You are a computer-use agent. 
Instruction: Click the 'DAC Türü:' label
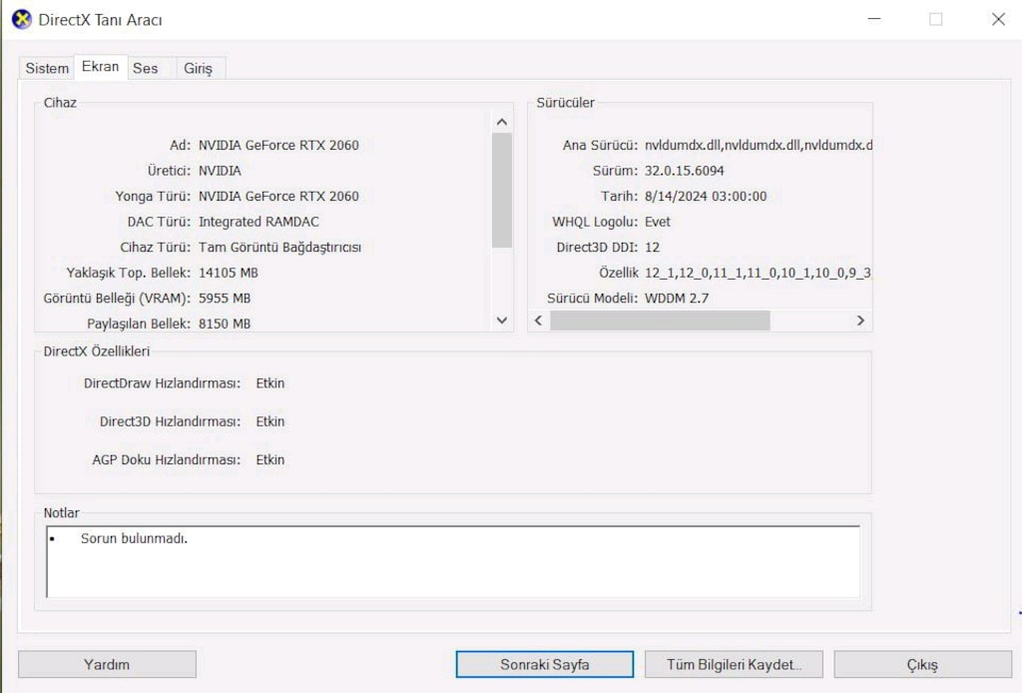159,222
